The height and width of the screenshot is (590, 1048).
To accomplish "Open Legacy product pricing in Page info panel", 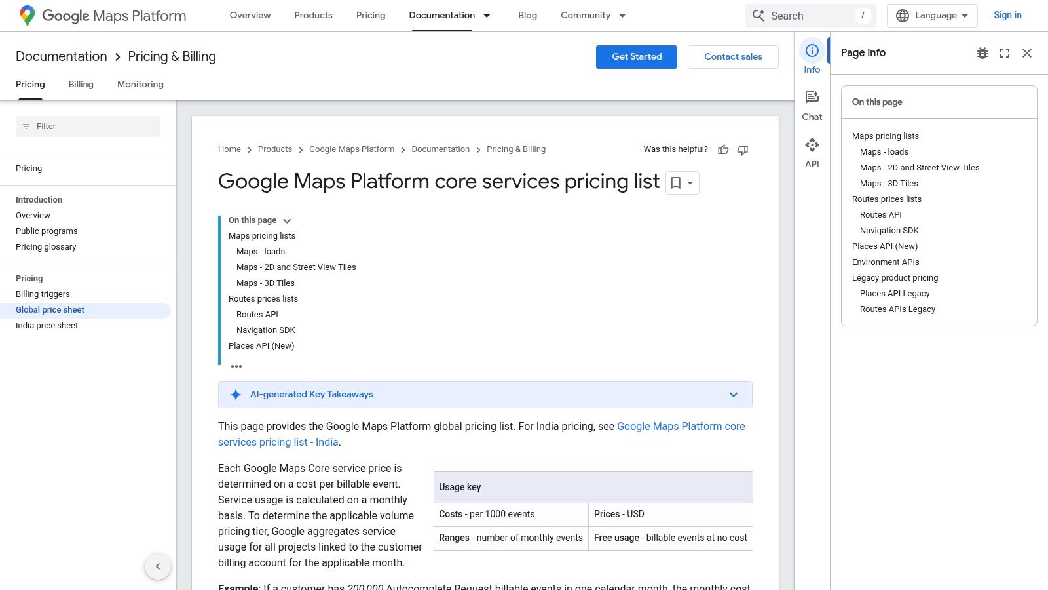I will (895, 278).
